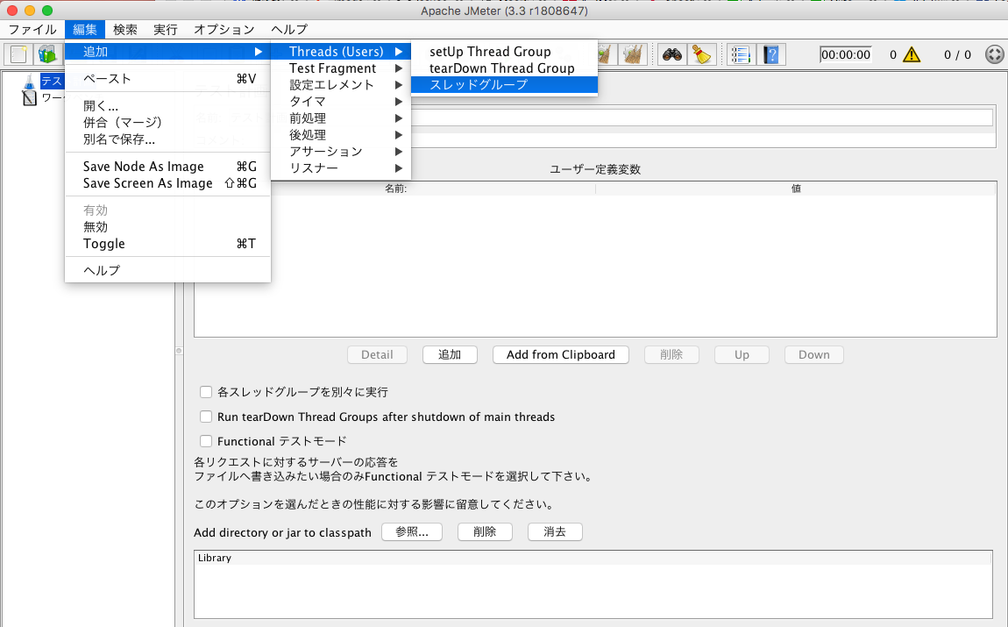Click the binoculars search icon
This screenshot has width=1008, height=627.
[672, 54]
